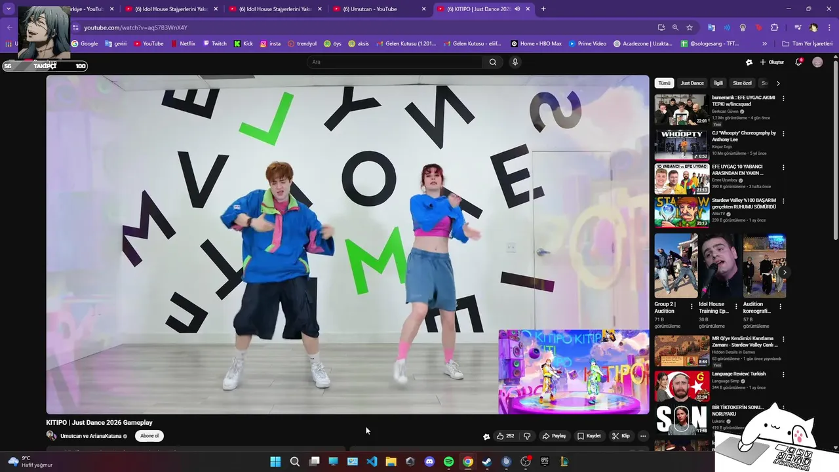
Task: Switch to the second Idol House Stajyerlerini tab
Action: point(275,9)
